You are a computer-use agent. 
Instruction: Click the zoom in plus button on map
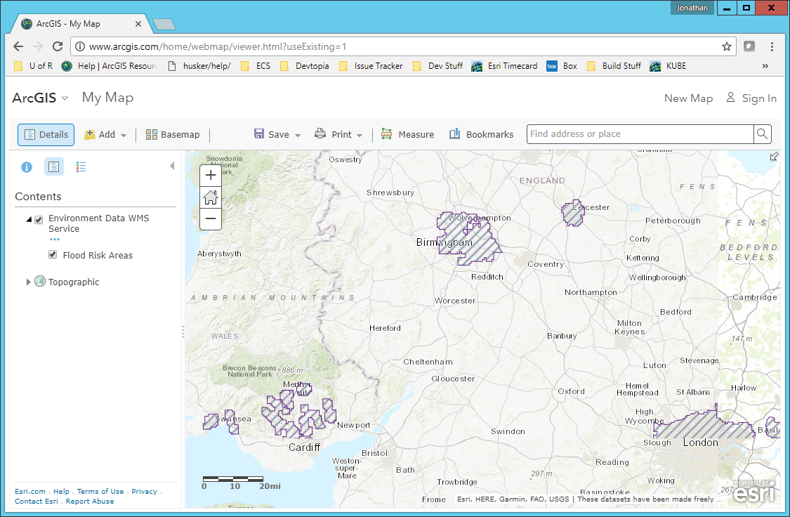pos(211,176)
